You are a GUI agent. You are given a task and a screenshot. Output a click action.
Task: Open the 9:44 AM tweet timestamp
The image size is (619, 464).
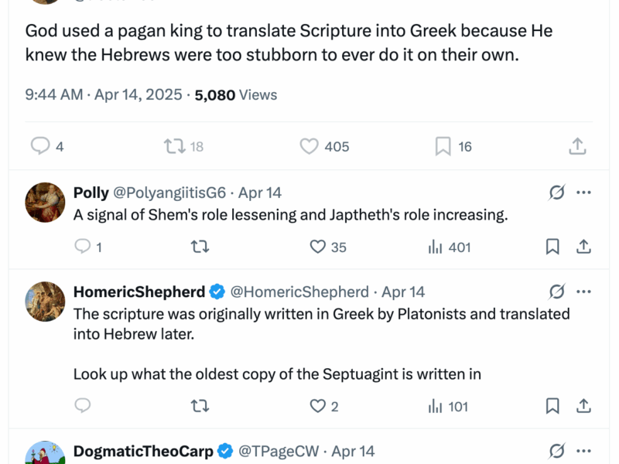pyautogui.click(x=53, y=95)
